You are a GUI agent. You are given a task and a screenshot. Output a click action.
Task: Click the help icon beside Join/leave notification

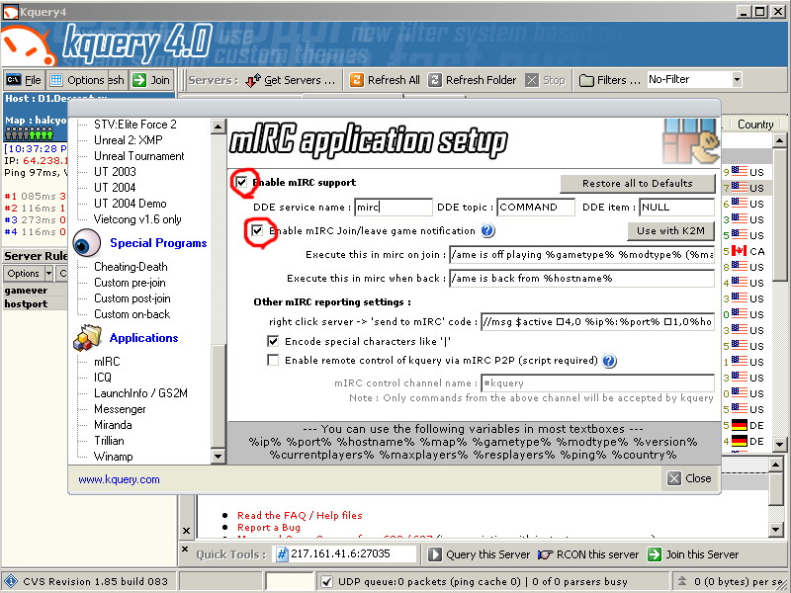[x=487, y=230]
